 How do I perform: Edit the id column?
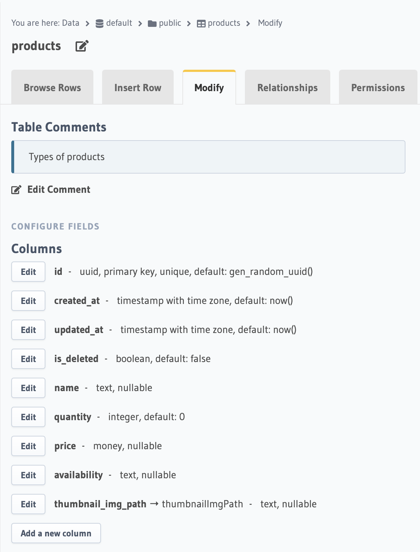(x=28, y=272)
